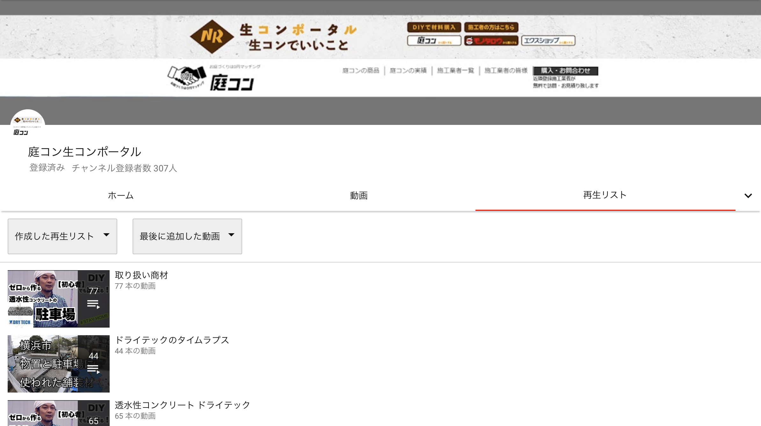Click the 取り扱い商材 playlist title
This screenshot has height=426, width=761.
pos(141,275)
